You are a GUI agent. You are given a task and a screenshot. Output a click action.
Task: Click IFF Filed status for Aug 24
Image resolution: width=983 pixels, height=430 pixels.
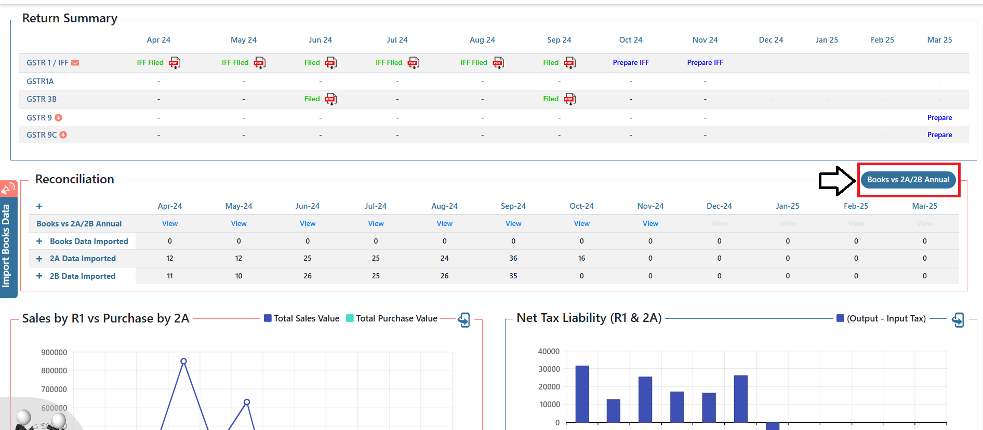474,63
